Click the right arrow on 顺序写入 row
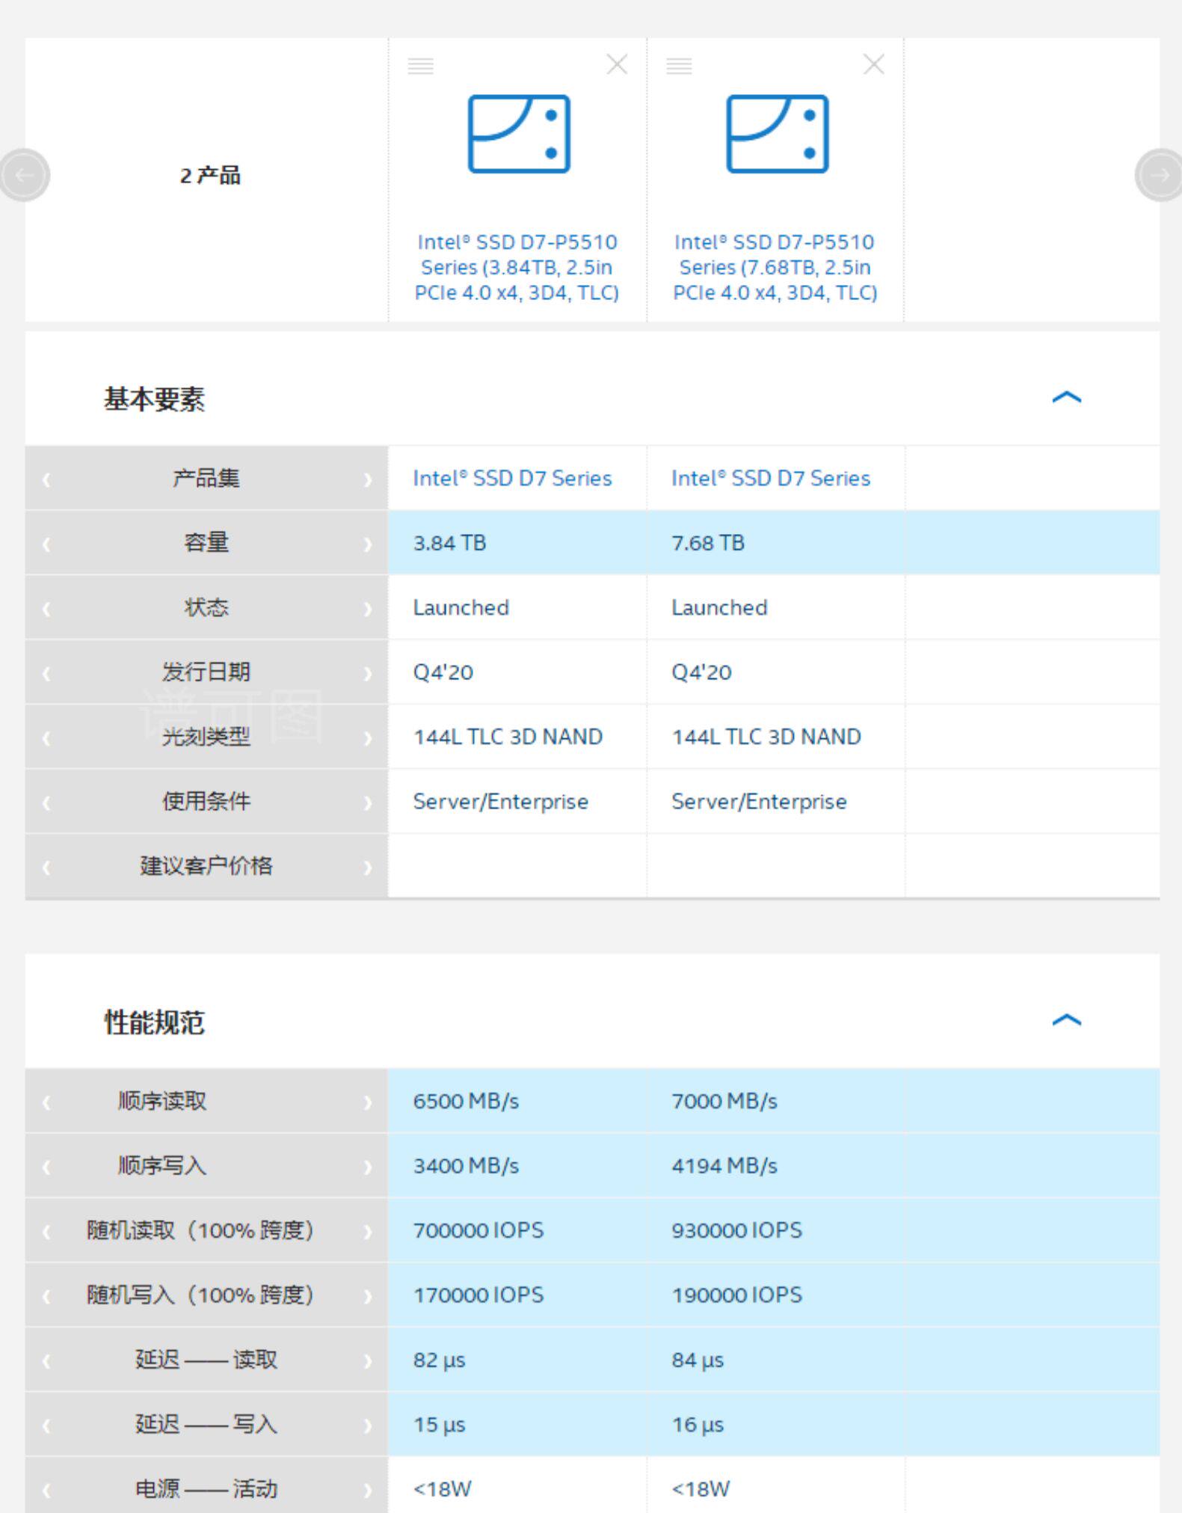1182x1513 pixels. point(368,1167)
